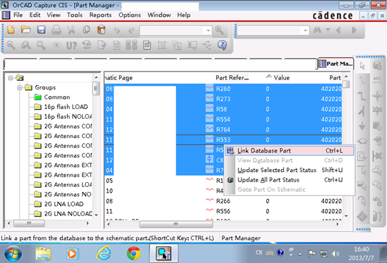
Task: Open the find options dropdown arrow
Action: [328, 30]
